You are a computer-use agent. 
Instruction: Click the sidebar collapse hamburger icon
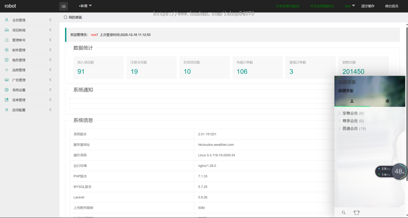(64, 6)
